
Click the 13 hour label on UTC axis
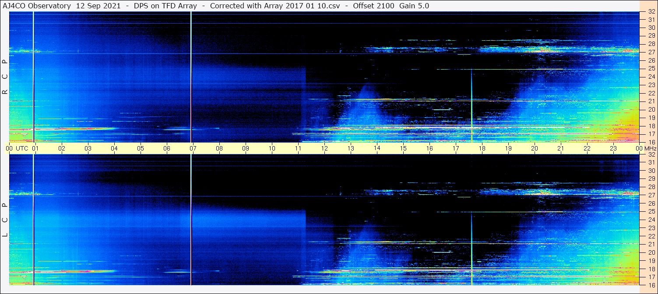point(351,148)
